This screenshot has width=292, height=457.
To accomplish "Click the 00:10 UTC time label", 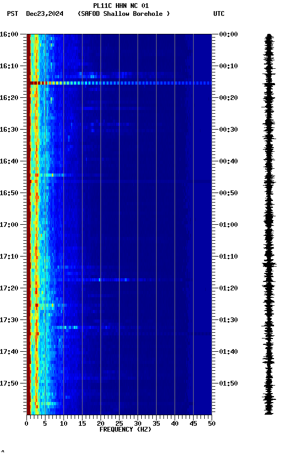I will [x=229, y=66].
